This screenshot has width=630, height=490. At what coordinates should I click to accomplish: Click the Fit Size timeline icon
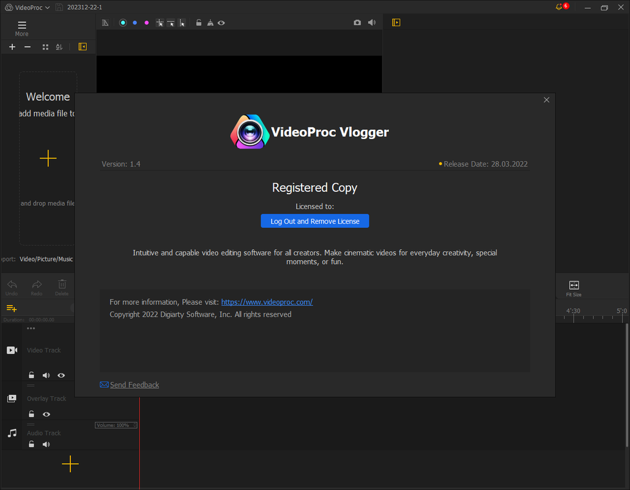point(574,288)
